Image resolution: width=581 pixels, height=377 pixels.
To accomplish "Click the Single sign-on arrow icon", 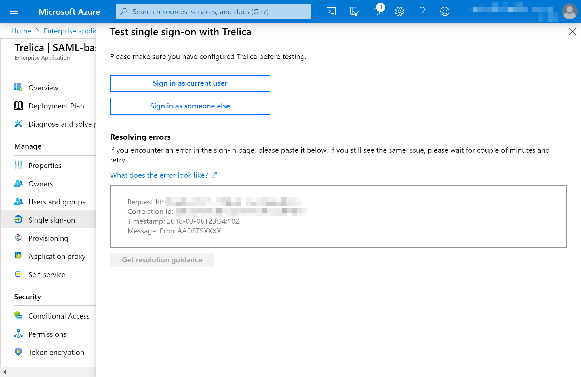I will click(18, 220).
